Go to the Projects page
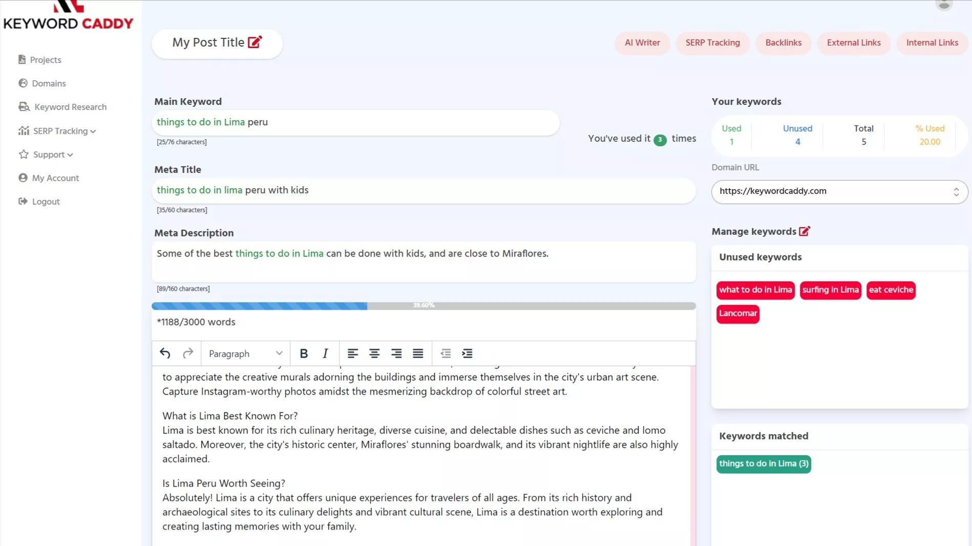 coord(45,60)
